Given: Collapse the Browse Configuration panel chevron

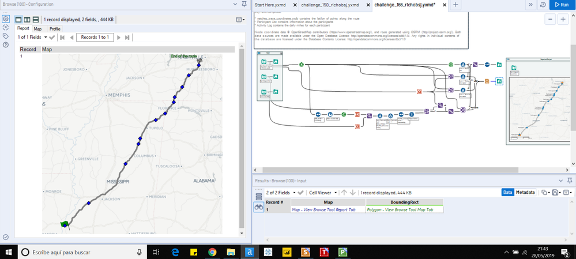Looking at the screenshot, I should 235,4.
